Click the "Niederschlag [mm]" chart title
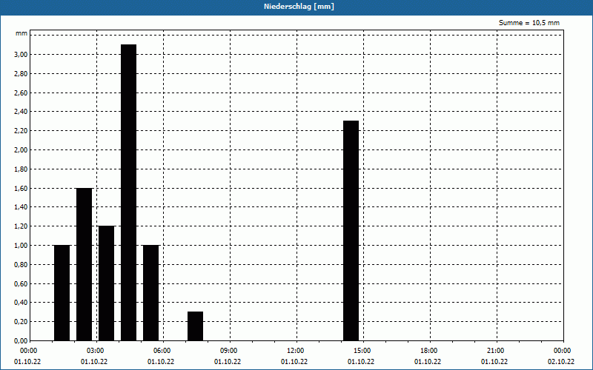This screenshot has height=370, width=593. tap(299, 7)
